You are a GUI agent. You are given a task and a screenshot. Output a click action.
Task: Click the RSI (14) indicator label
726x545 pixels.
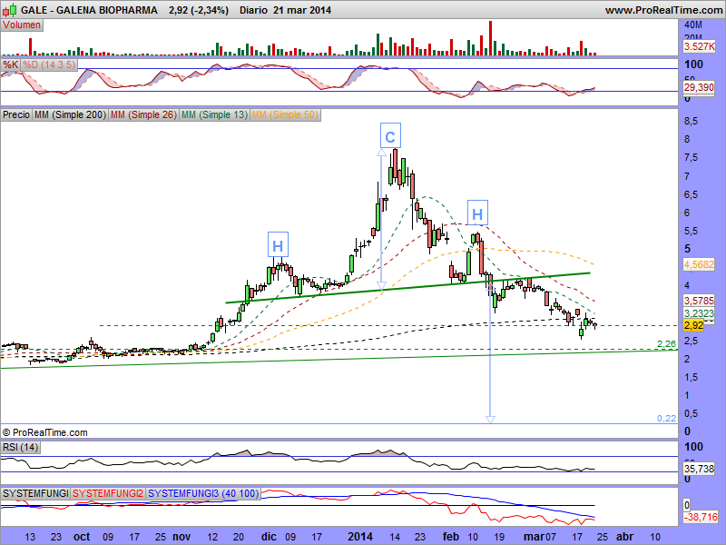[x=20, y=447]
